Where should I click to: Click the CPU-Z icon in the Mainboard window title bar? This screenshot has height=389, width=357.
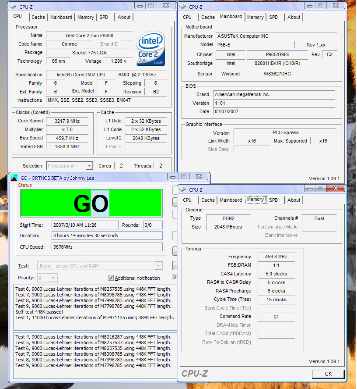[183, 7]
